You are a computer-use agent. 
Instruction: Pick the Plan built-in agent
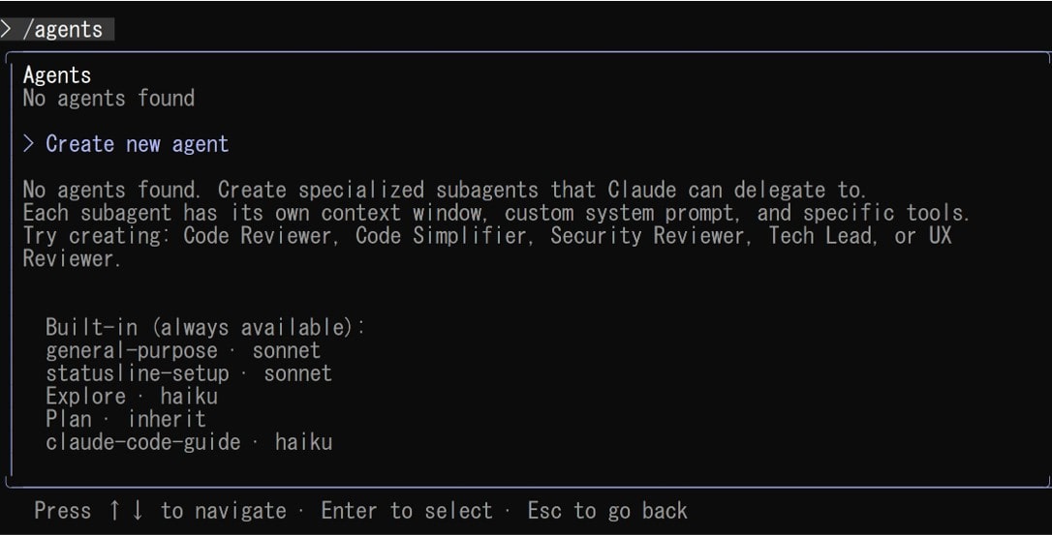[x=69, y=420]
